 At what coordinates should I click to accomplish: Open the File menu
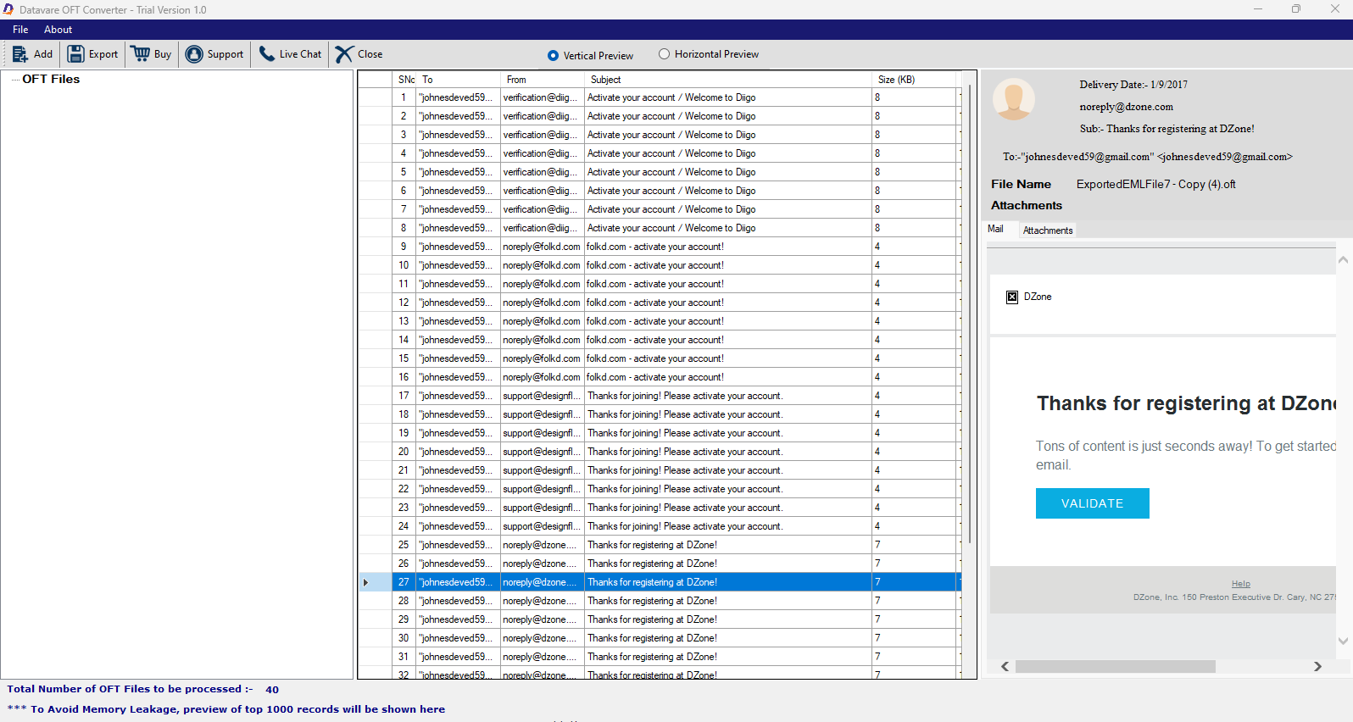coord(20,30)
